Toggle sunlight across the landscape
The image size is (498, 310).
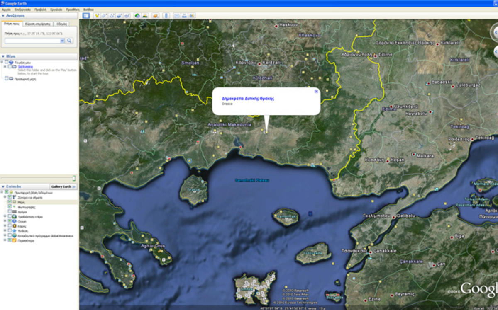coord(145,16)
